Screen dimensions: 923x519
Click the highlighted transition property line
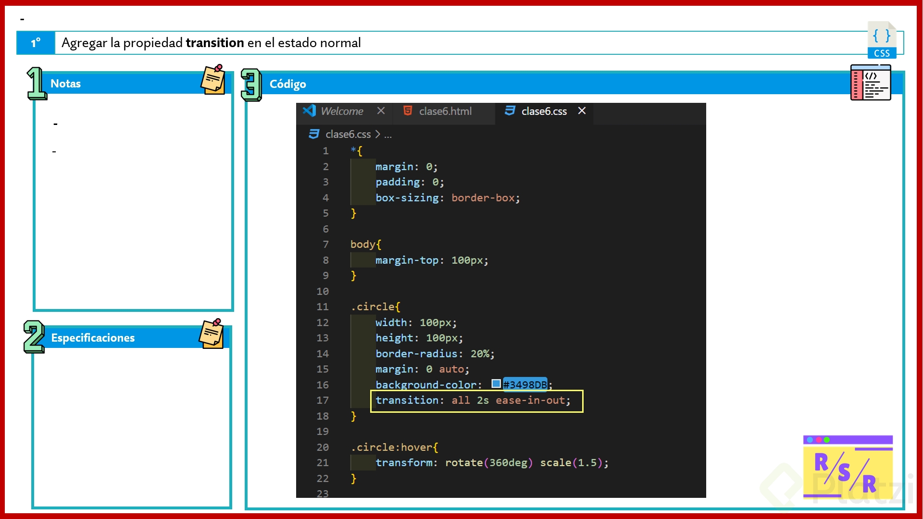click(473, 400)
